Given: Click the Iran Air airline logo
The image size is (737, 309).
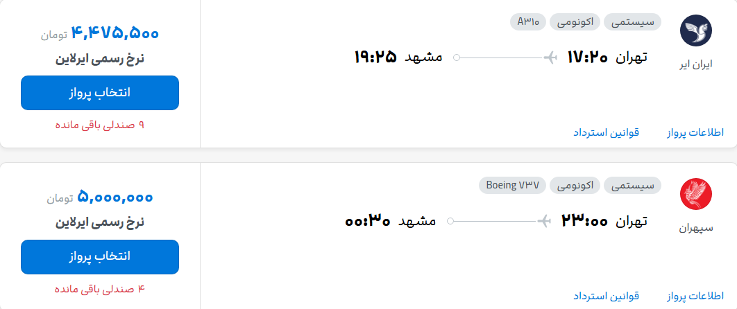Looking at the screenshot, I should click(x=695, y=30).
